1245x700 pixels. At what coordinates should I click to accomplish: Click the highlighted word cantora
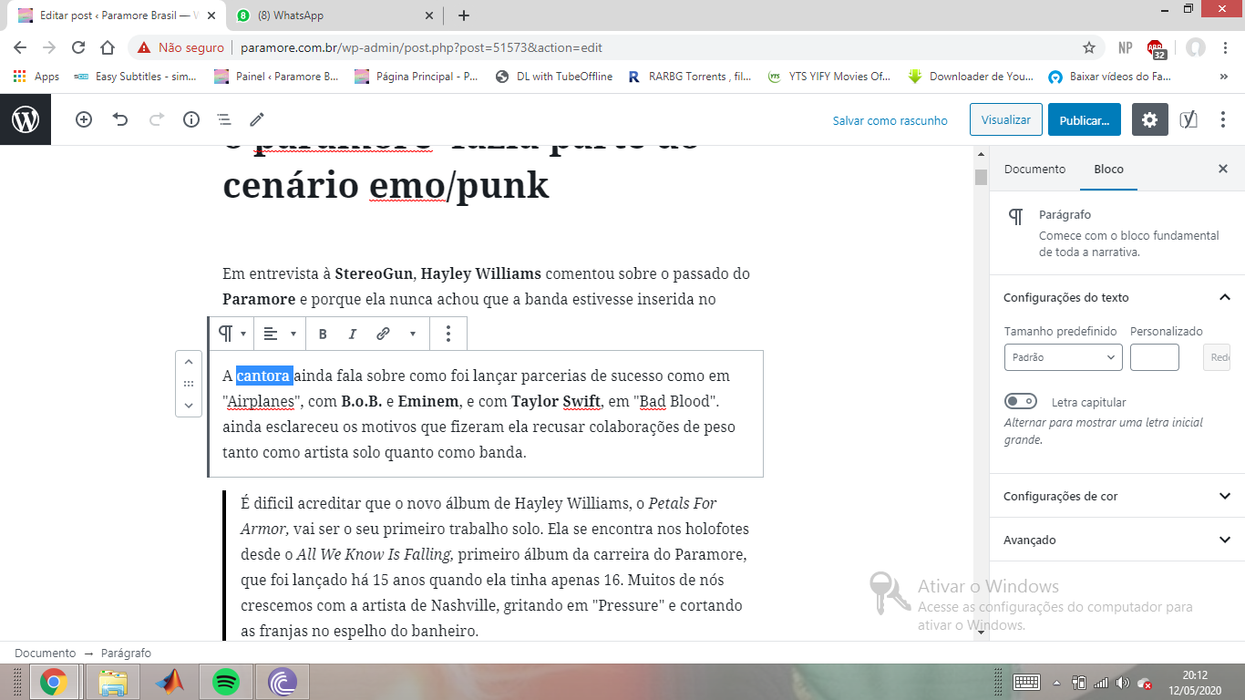[x=264, y=376]
